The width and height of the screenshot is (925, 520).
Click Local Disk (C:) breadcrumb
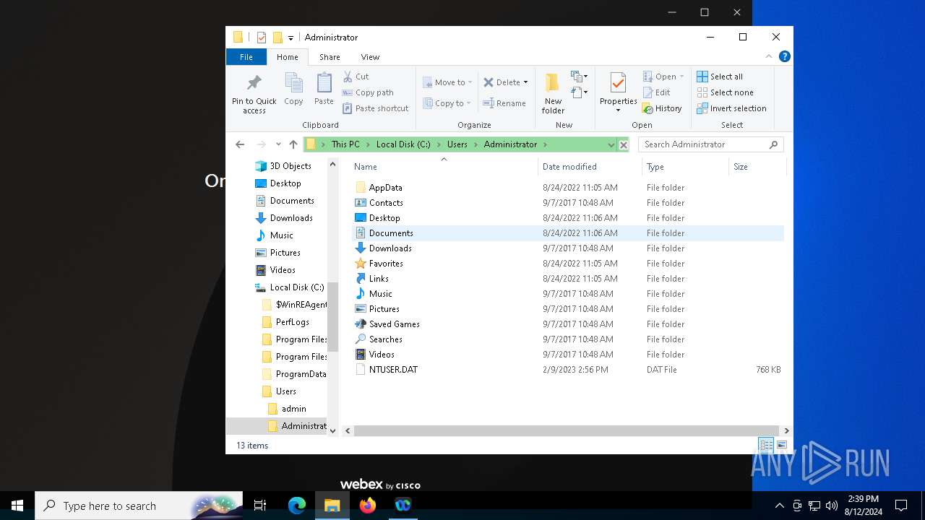coord(403,144)
